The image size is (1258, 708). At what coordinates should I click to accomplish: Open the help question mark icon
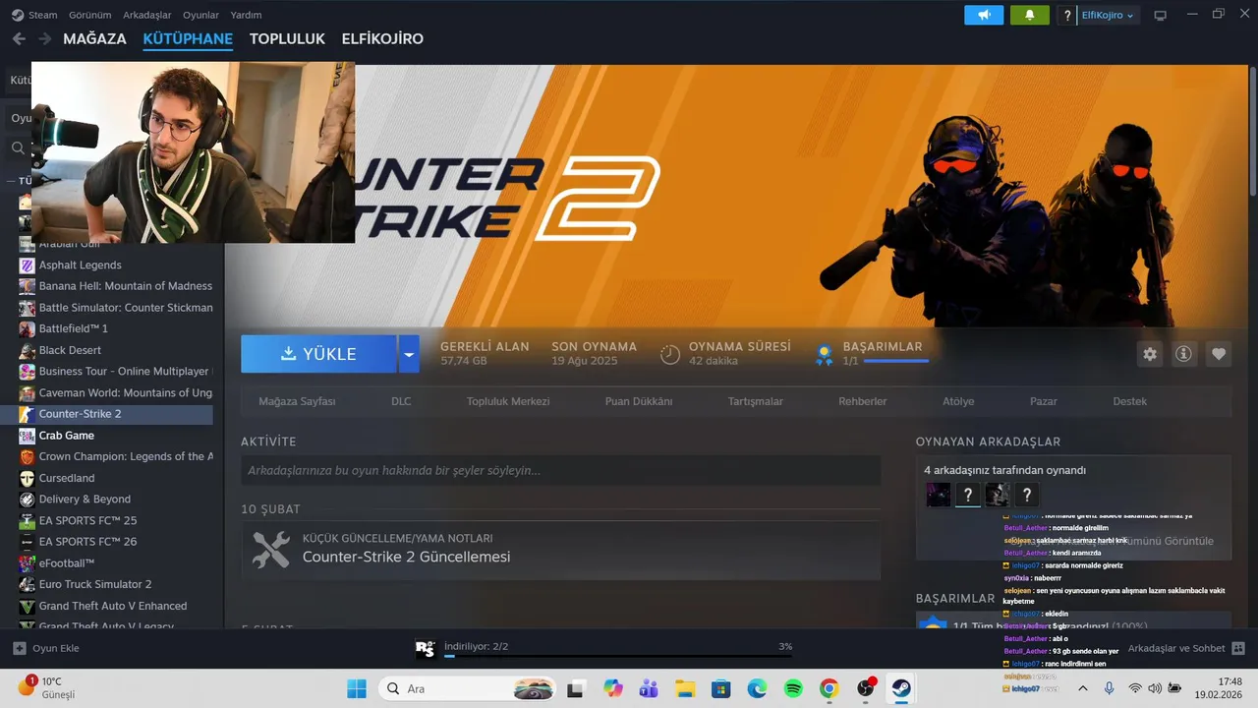1067,15
